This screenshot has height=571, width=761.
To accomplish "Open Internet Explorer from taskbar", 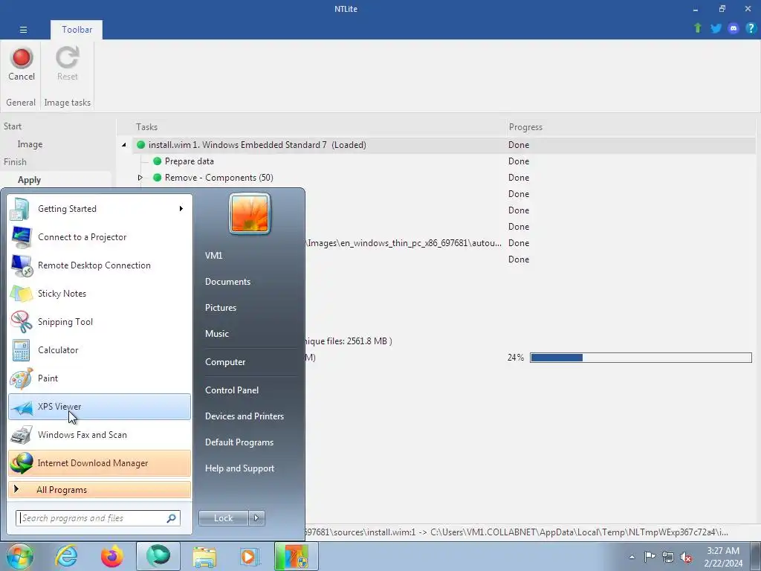I will [66, 556].
